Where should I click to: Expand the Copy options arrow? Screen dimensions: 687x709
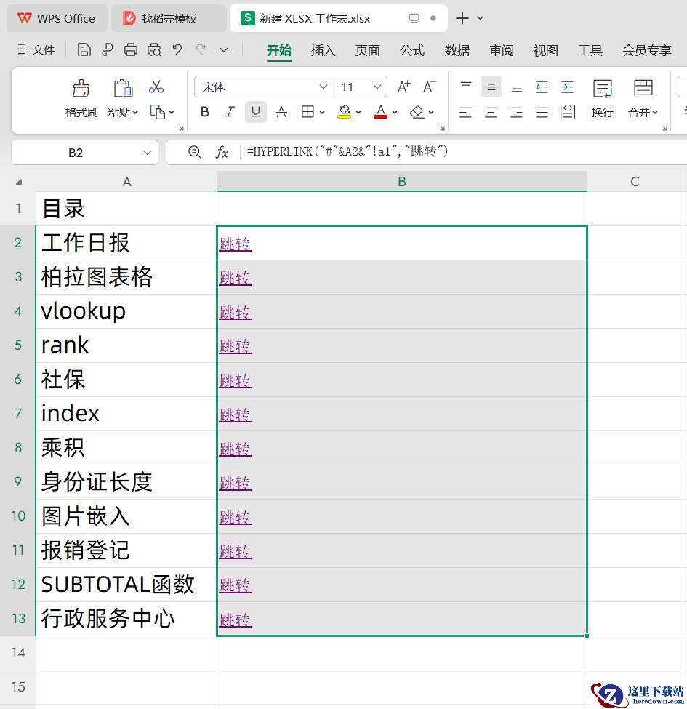coord(172,112)
